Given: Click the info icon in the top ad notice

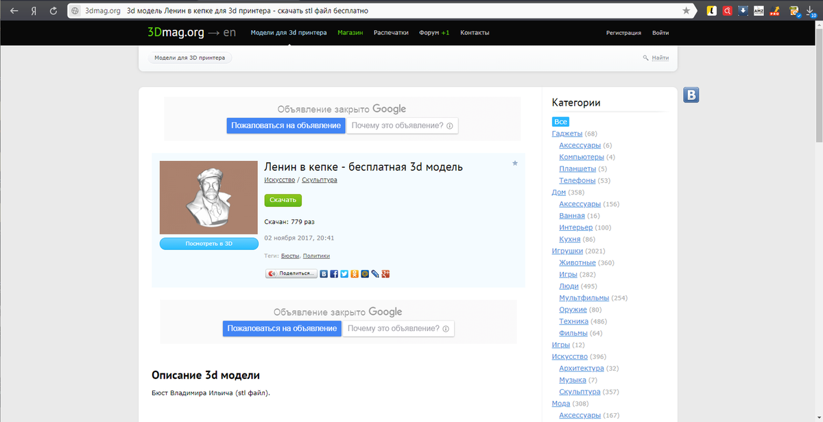Looking at the screenshot, I should [x=450, y=126].
